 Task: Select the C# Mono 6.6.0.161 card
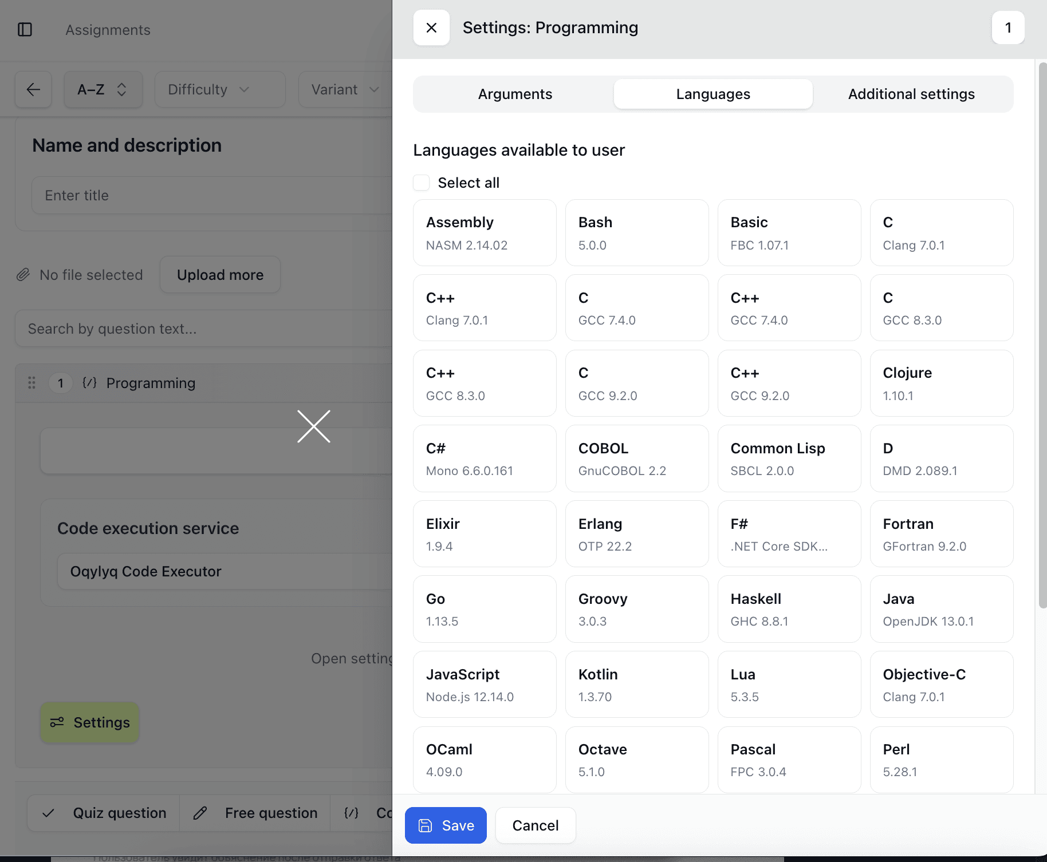pos(485,458)
